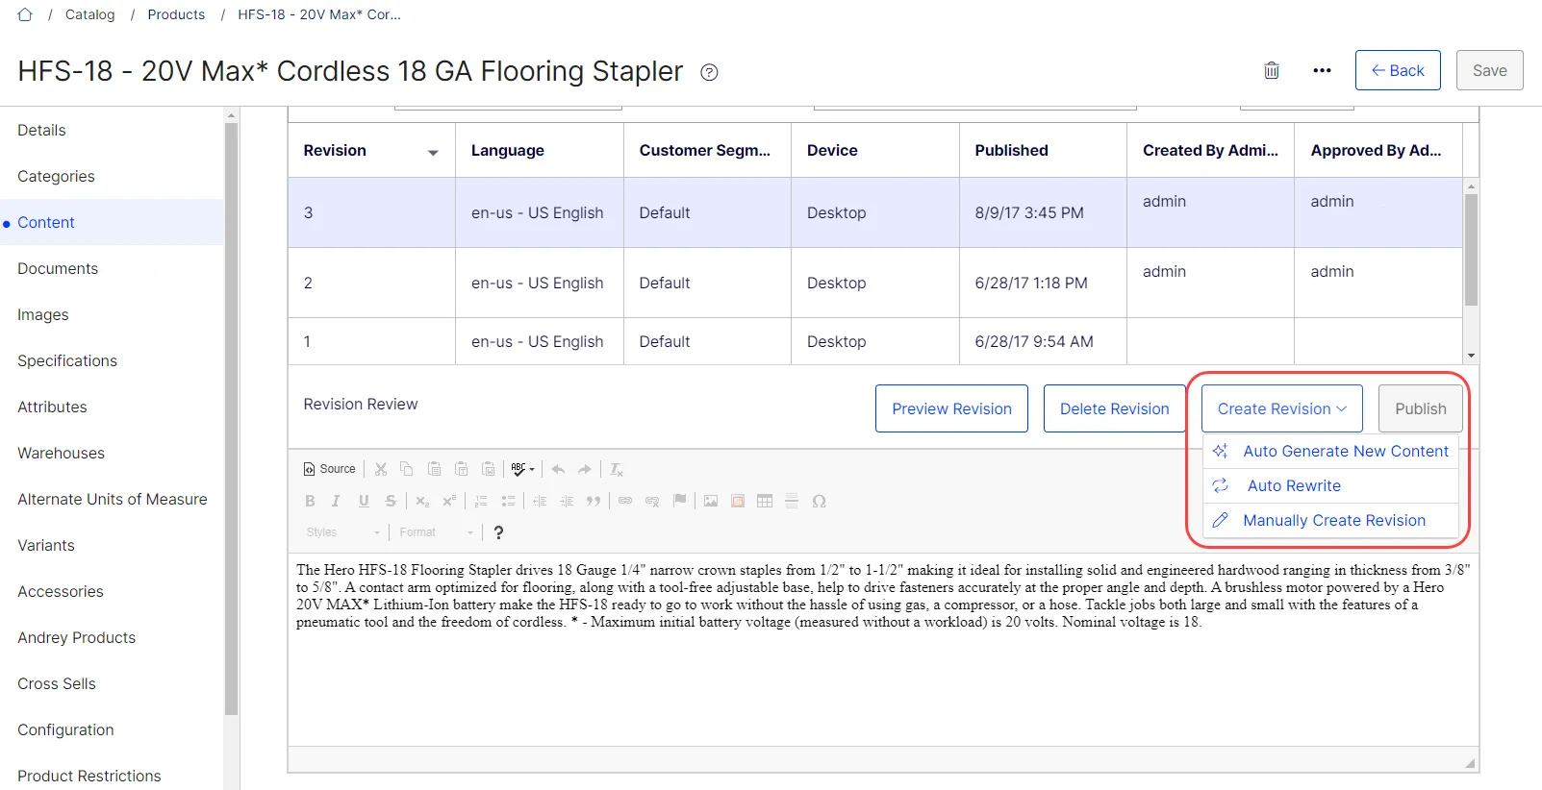Click the Copy icon in editor toolbar

coord(407,469)
